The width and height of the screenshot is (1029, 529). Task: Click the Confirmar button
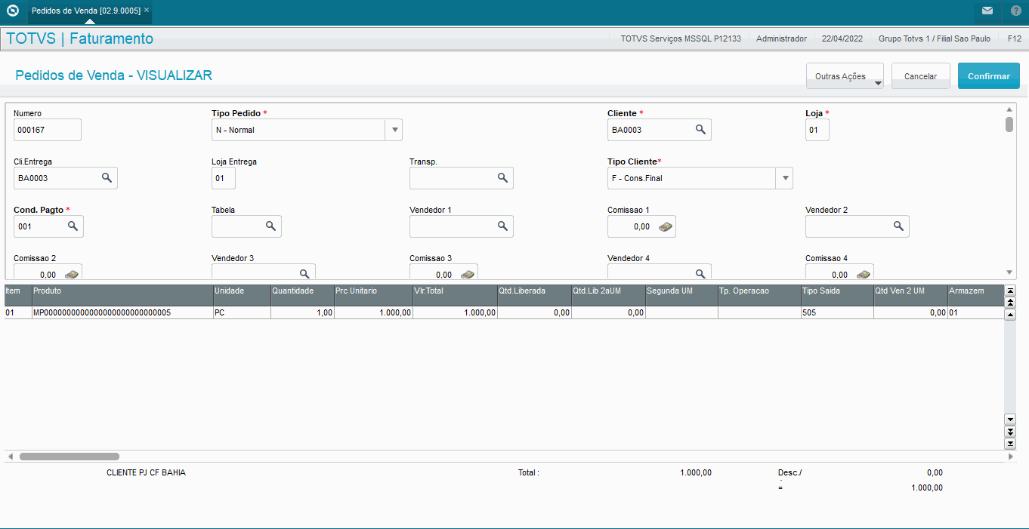[989, 76]
